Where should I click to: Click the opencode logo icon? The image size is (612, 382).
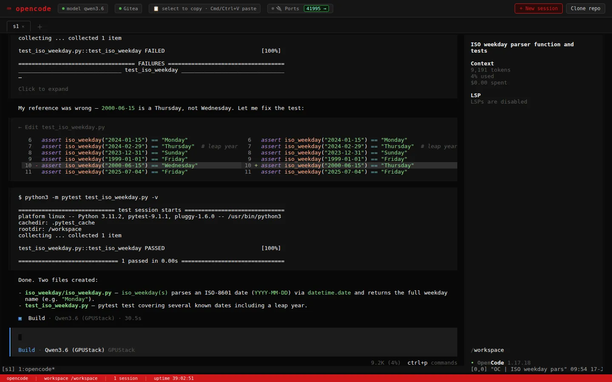[x=9, y=8]
